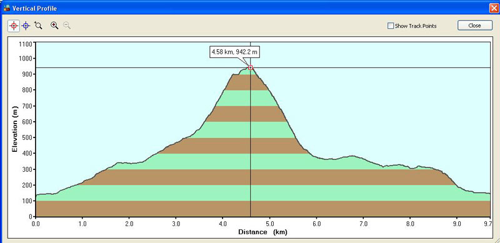Click the 'Distance (km)' axis label

coord(262,232)
